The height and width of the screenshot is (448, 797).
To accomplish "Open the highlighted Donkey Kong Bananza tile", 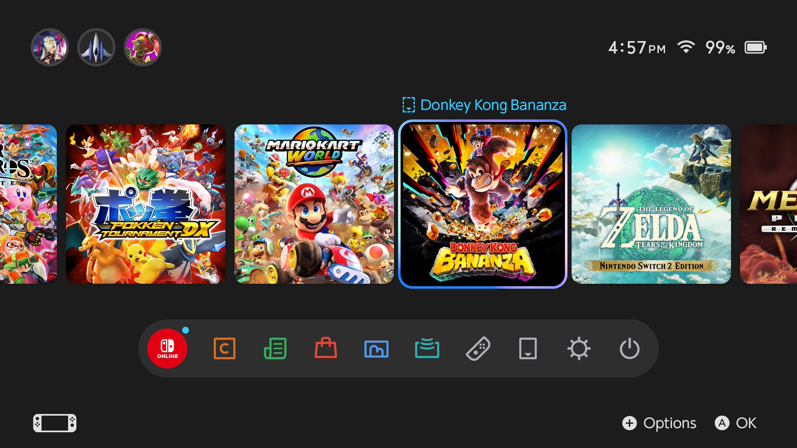I will coord(483,204).
